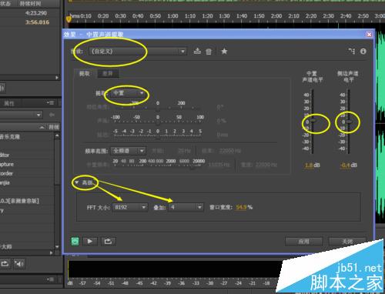The height and width of the screenshot is (294, 385).
Task: Click 1:00 mark on timeline ruler
Action: tap(172, 16)
